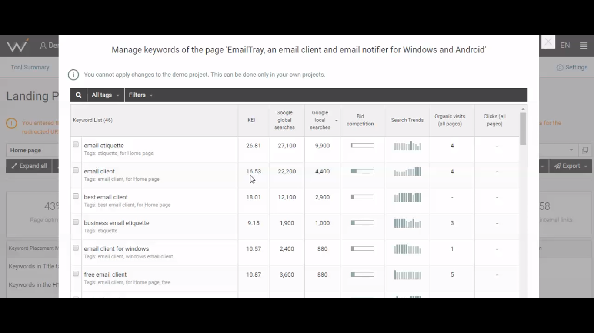The width and height of the screenshot is (594, 333).
Task: Select the email client keyword checkbox
Action: click(76, 170)
